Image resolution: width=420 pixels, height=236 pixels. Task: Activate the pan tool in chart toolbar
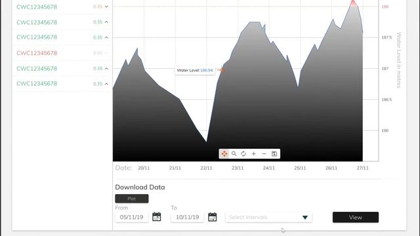click(x=224, y=154)
